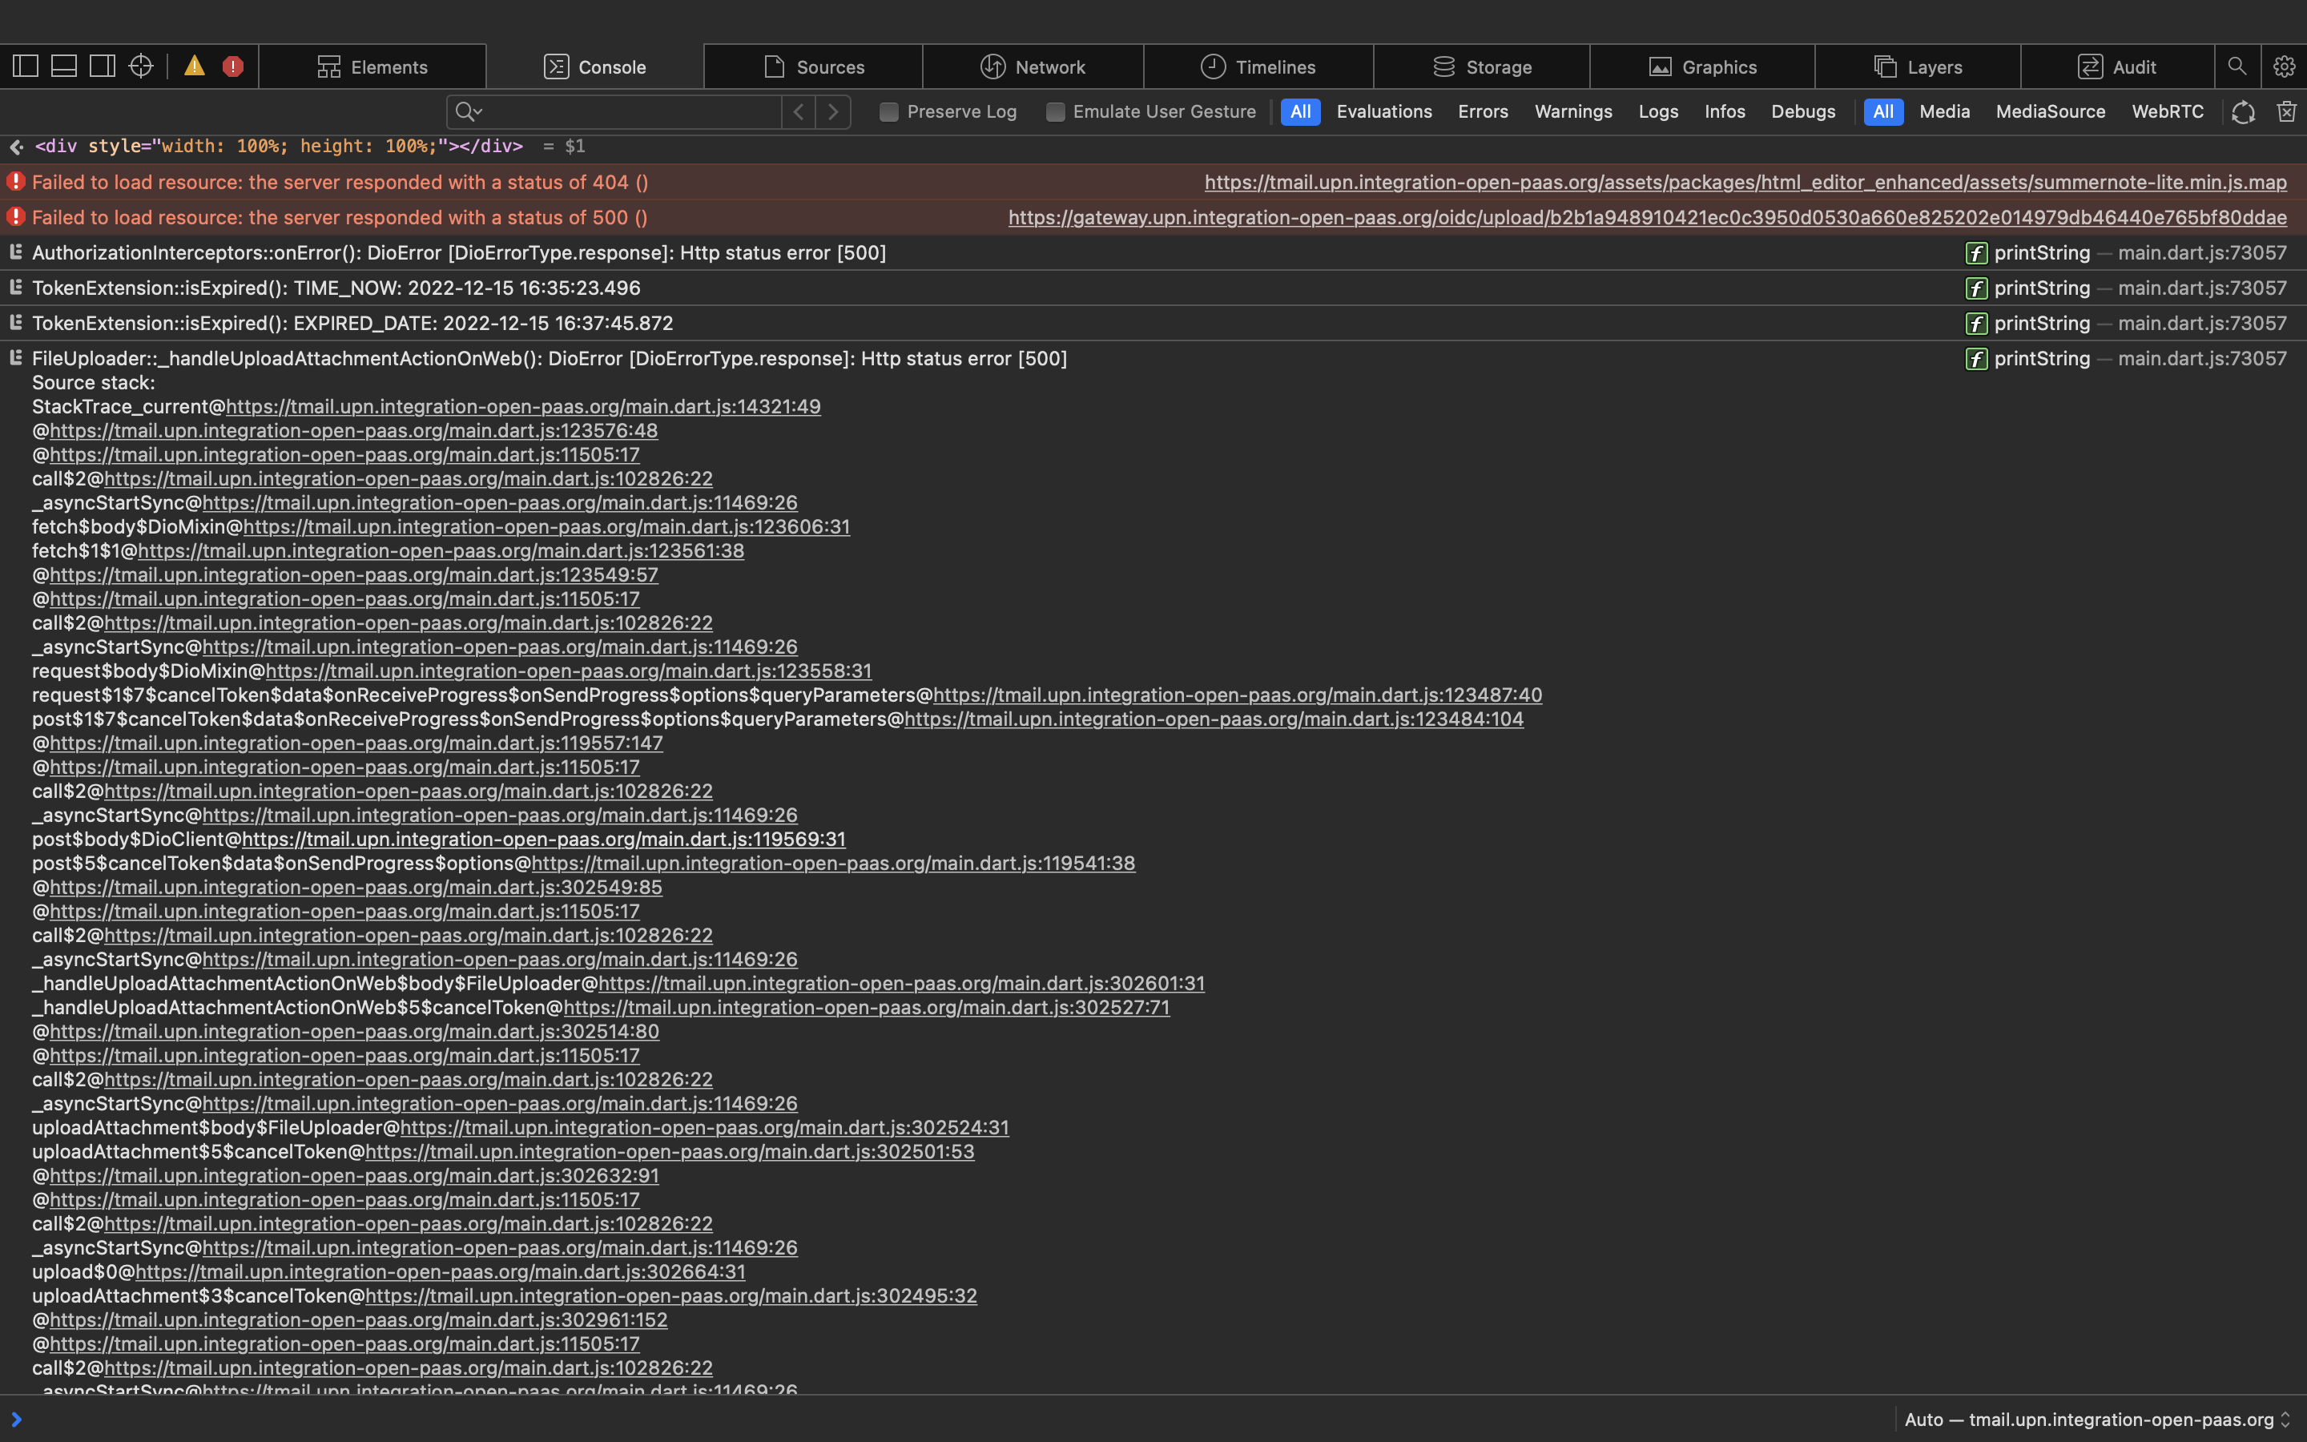Click the red error count badge
The height and width of the screenshot is (1442, 2307).
[234, 66]
